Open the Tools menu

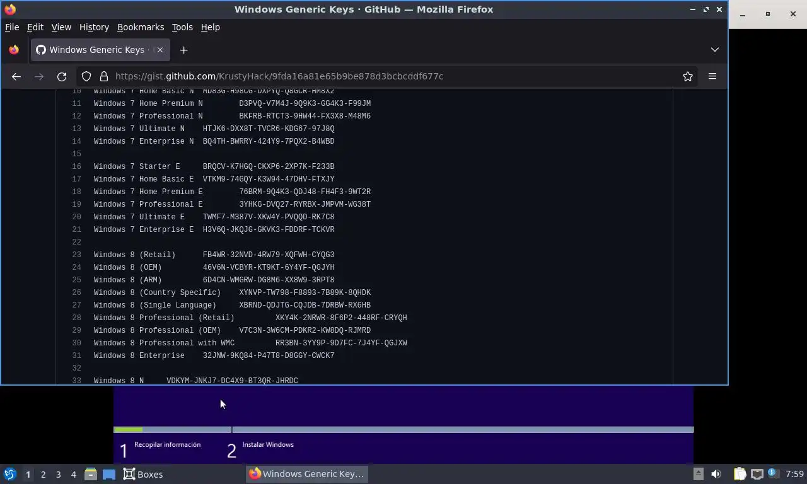(x=182, y=27)
